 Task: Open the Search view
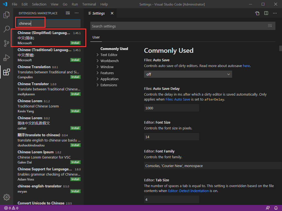coord(6,29)
